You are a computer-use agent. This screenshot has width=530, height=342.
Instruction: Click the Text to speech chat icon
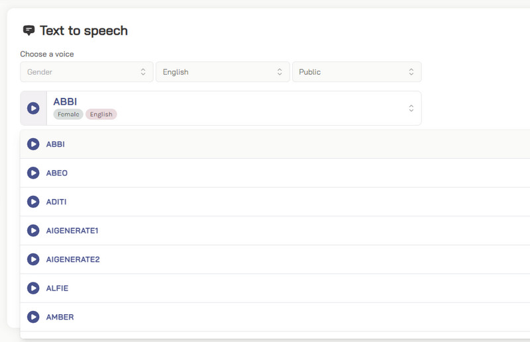[28, 31]
